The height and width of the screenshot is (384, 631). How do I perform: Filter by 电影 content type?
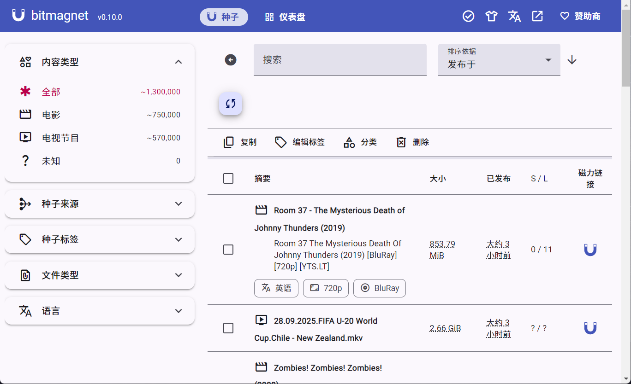coord(51,115)
